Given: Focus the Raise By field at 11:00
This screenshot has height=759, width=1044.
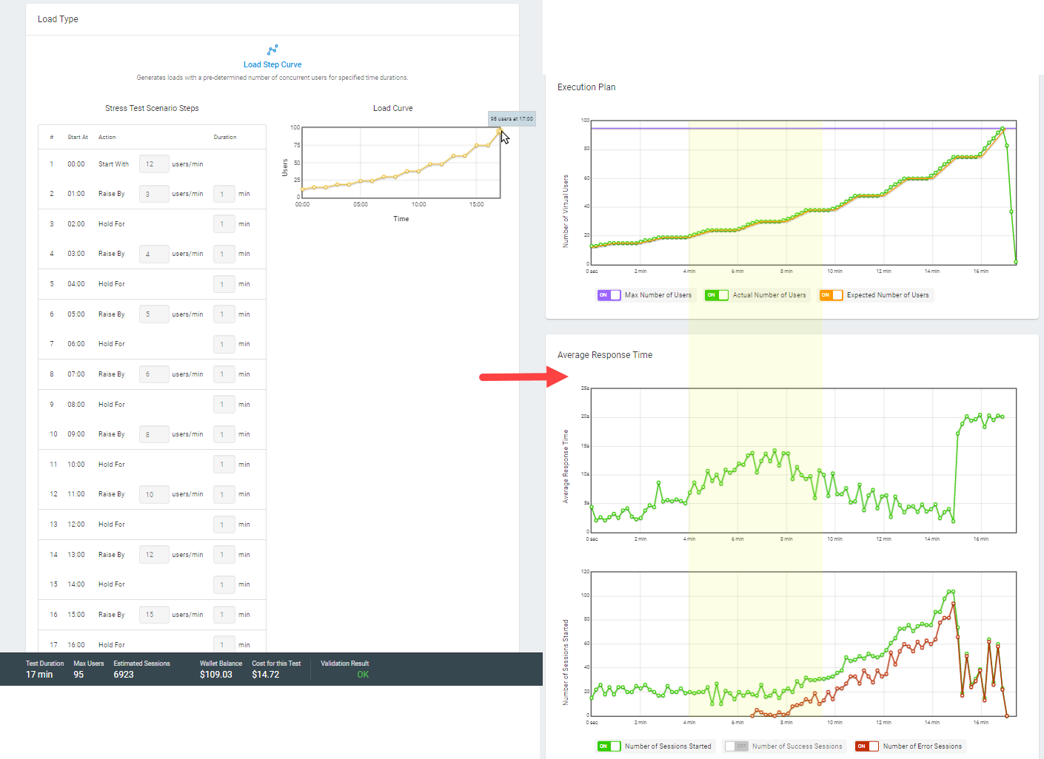Looking at the screenshot, I should (x=154, y=494).
